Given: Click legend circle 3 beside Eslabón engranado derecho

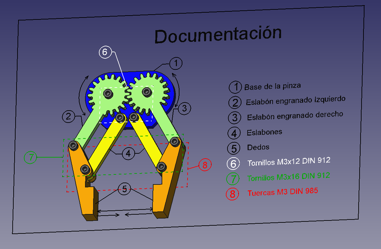Looking at the screenshot, I should pos(235,118).
